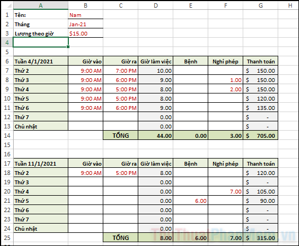299x246 pixels.
Task: Click the cell containing name 'Nam'
Action: (86, 15)
